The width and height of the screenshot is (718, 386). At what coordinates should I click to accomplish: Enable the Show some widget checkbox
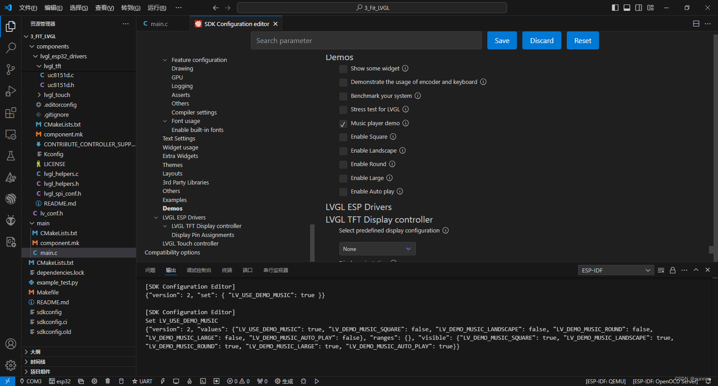coord(343,69)
